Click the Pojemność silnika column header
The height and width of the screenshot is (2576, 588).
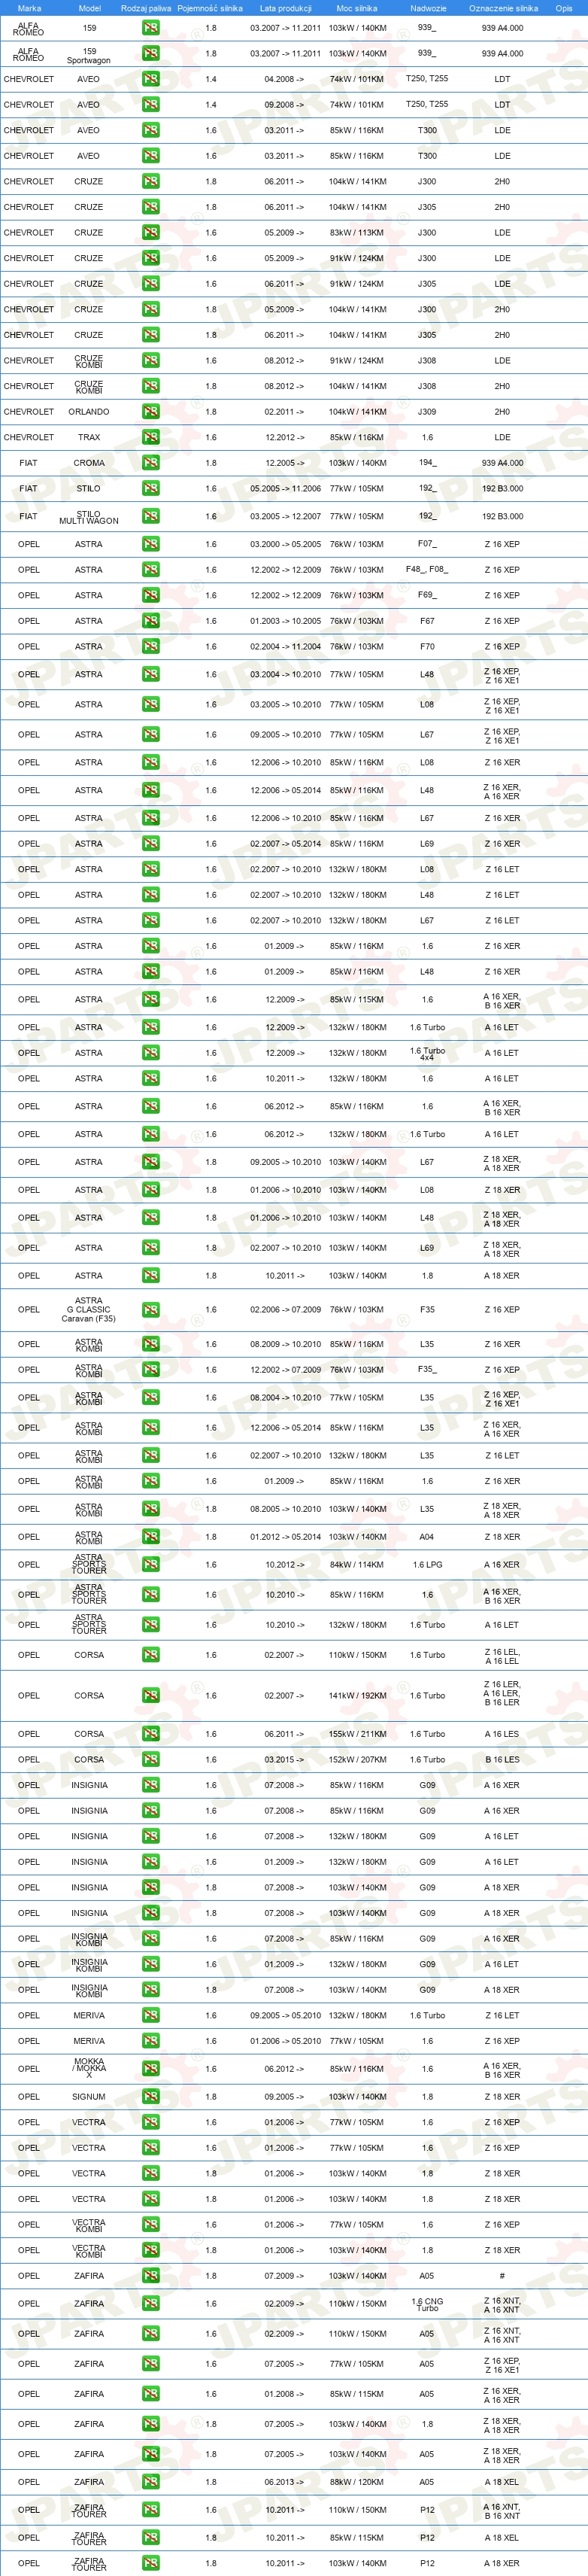(x=210, y=8)
